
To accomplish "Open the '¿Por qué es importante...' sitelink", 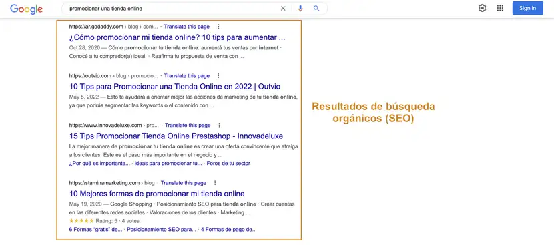I will 99,164.
